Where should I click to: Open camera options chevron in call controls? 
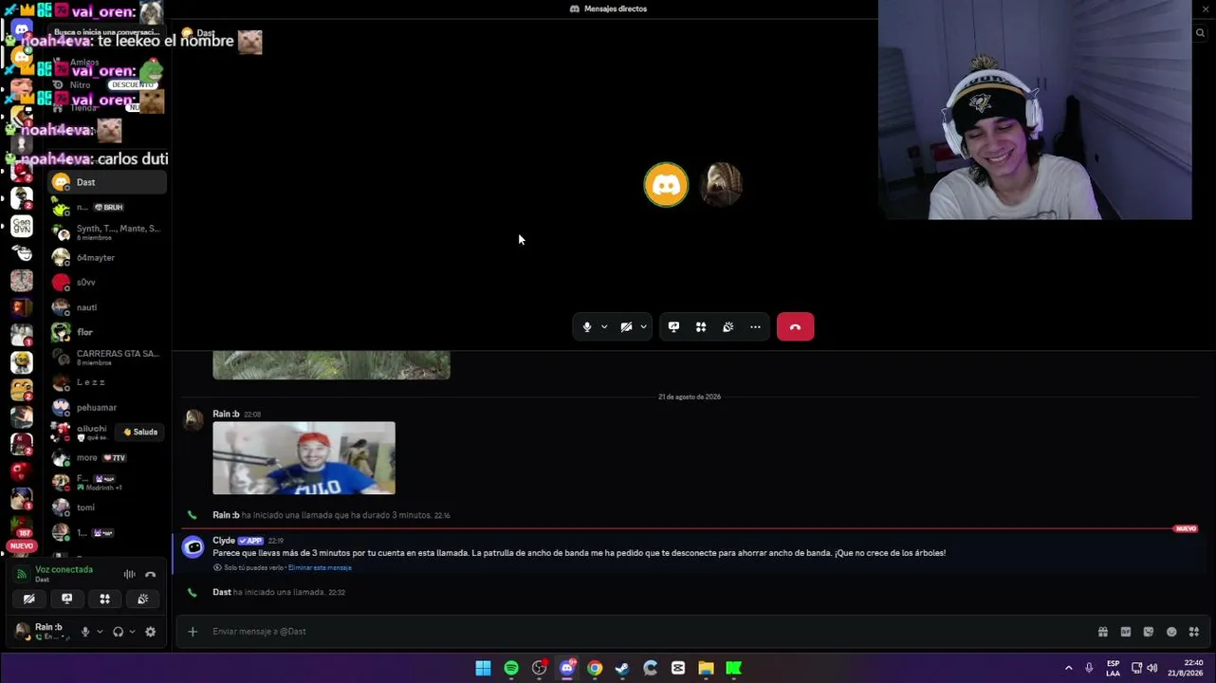(643, 327)
